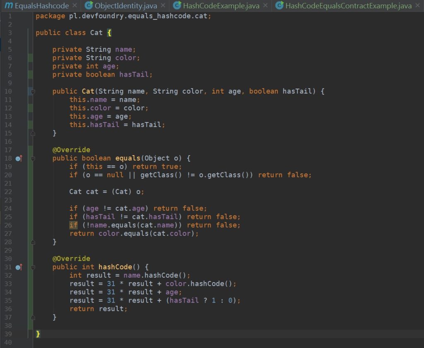Click fold end marker at constructor closing brace

33,133
